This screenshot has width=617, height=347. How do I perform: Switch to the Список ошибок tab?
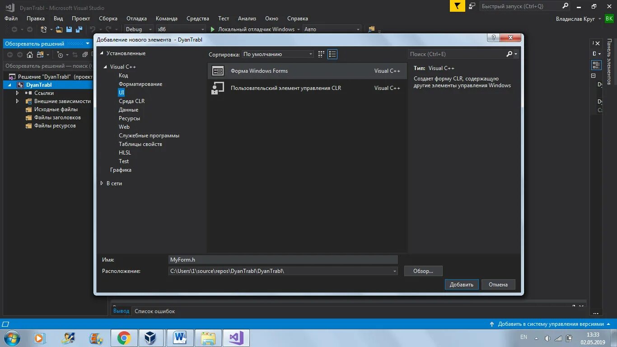point(154,311)
